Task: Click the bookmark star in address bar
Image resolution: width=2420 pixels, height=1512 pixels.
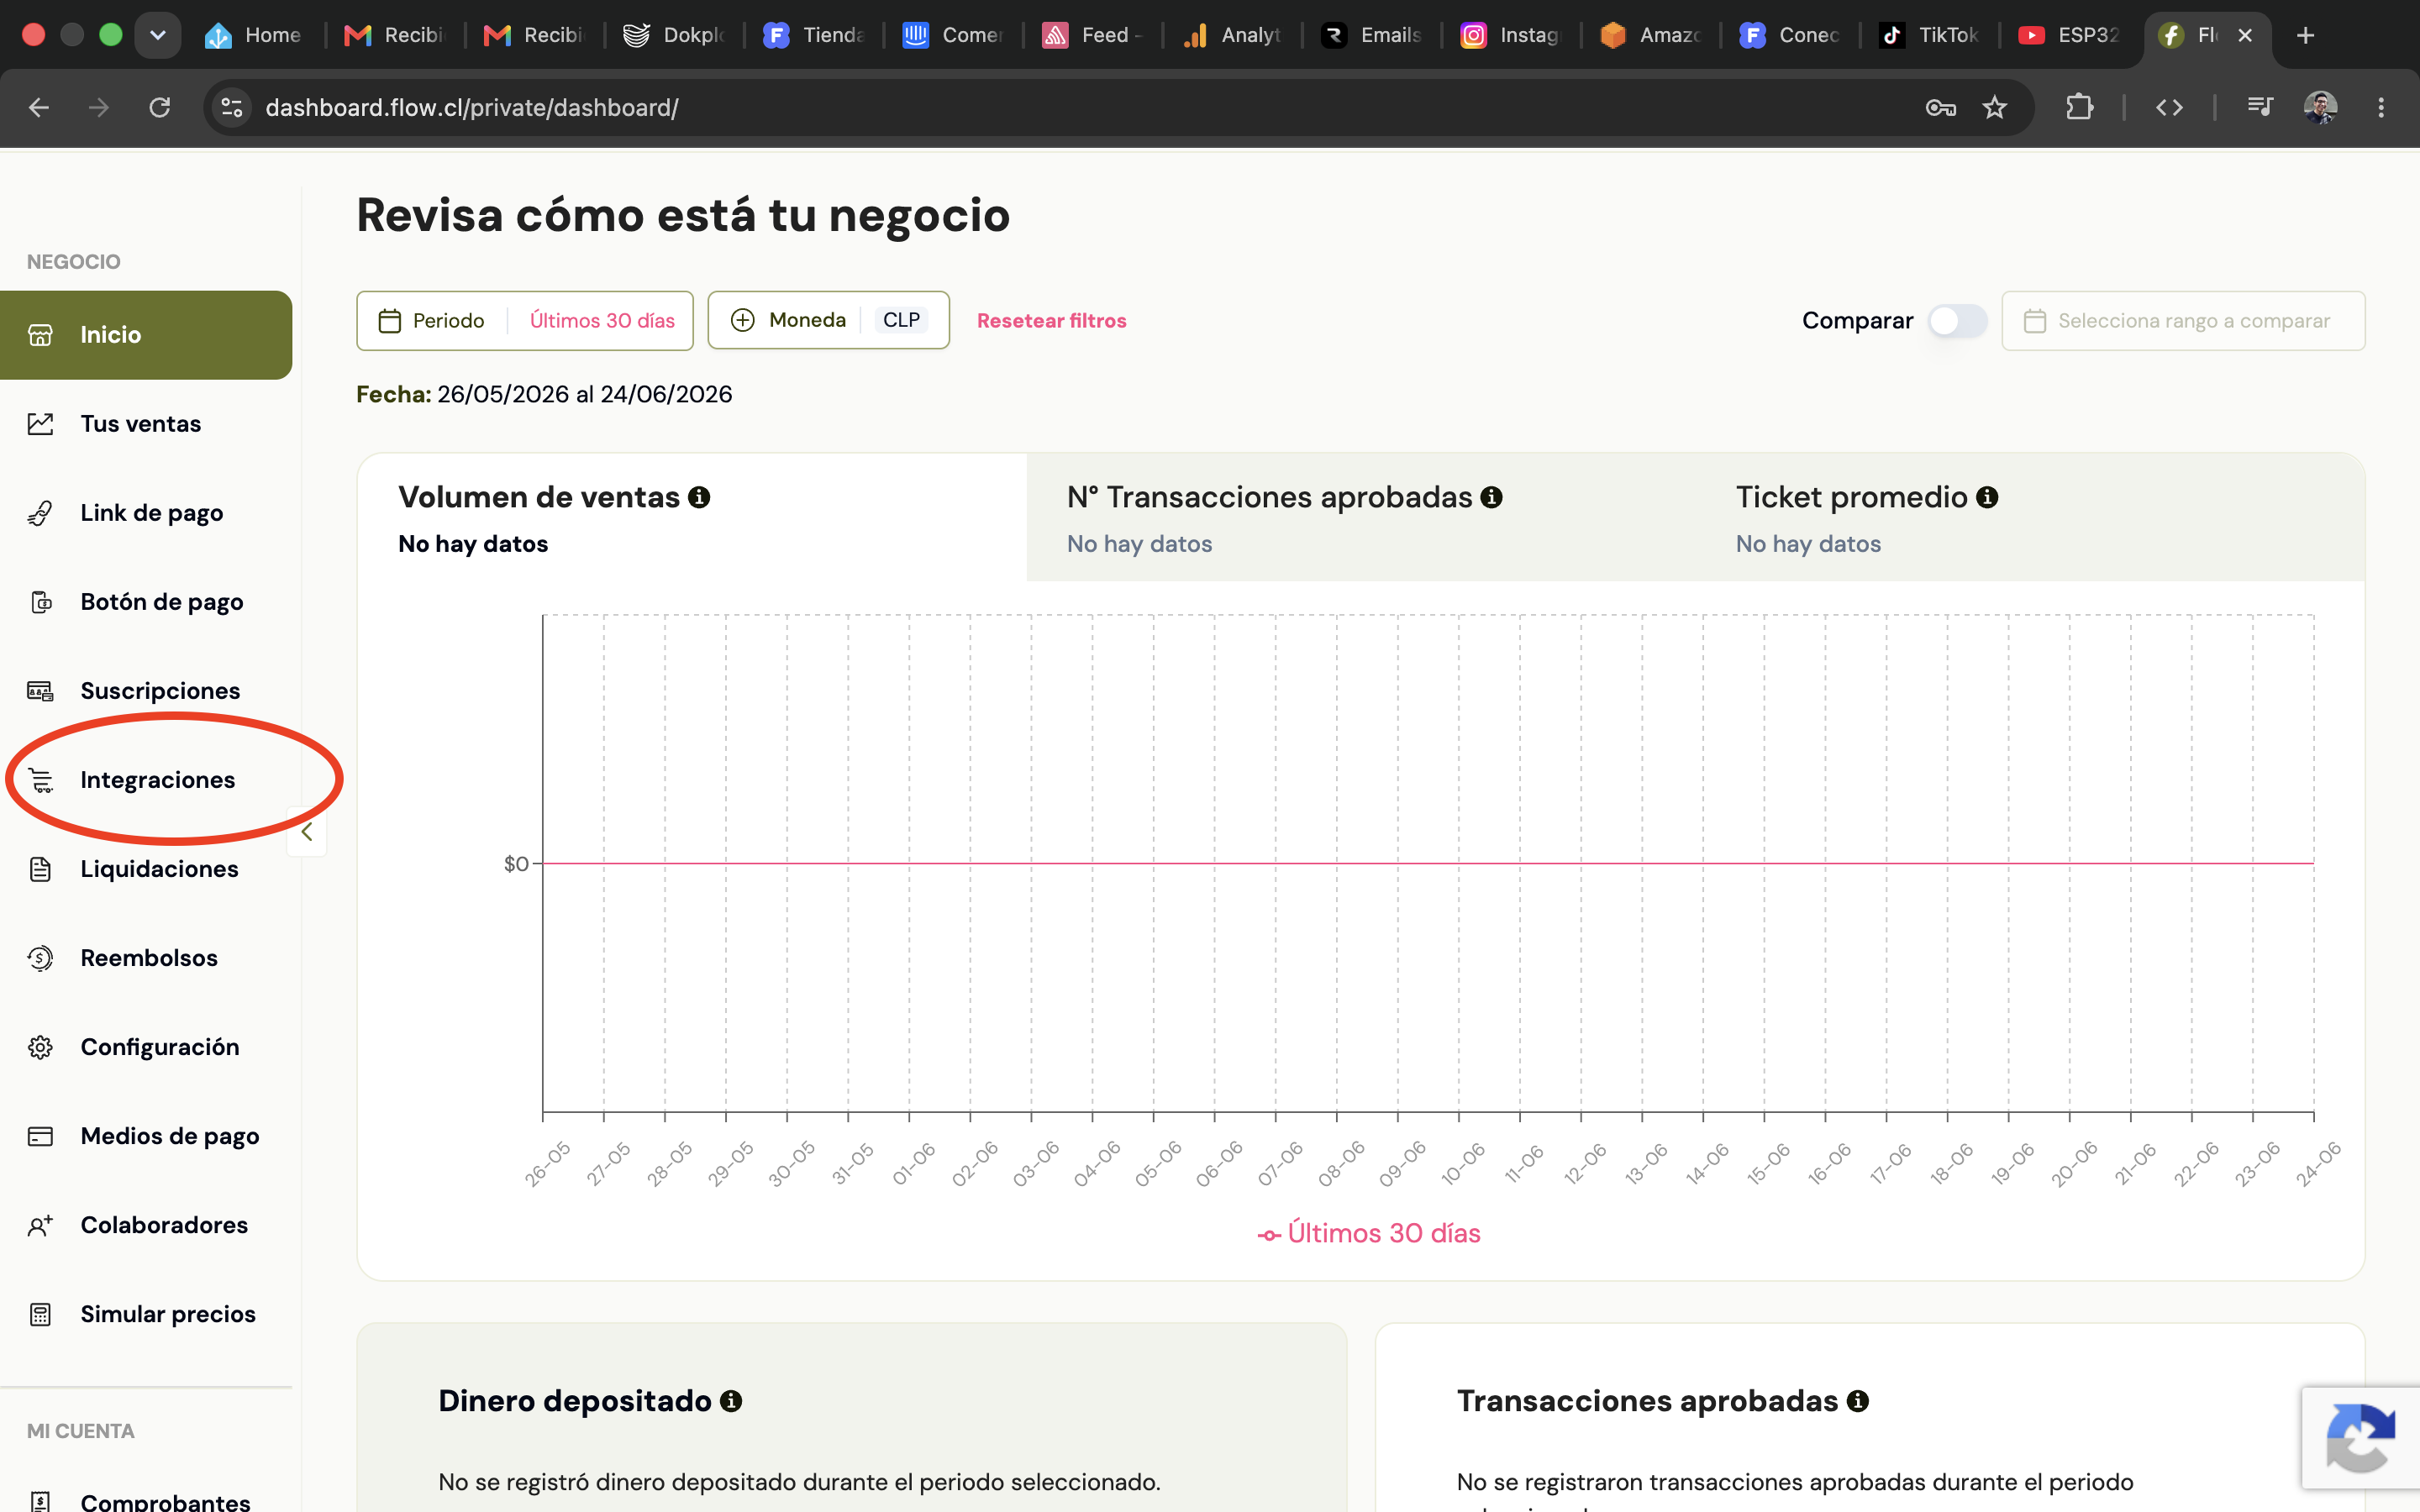Action: coord(1994,107)
